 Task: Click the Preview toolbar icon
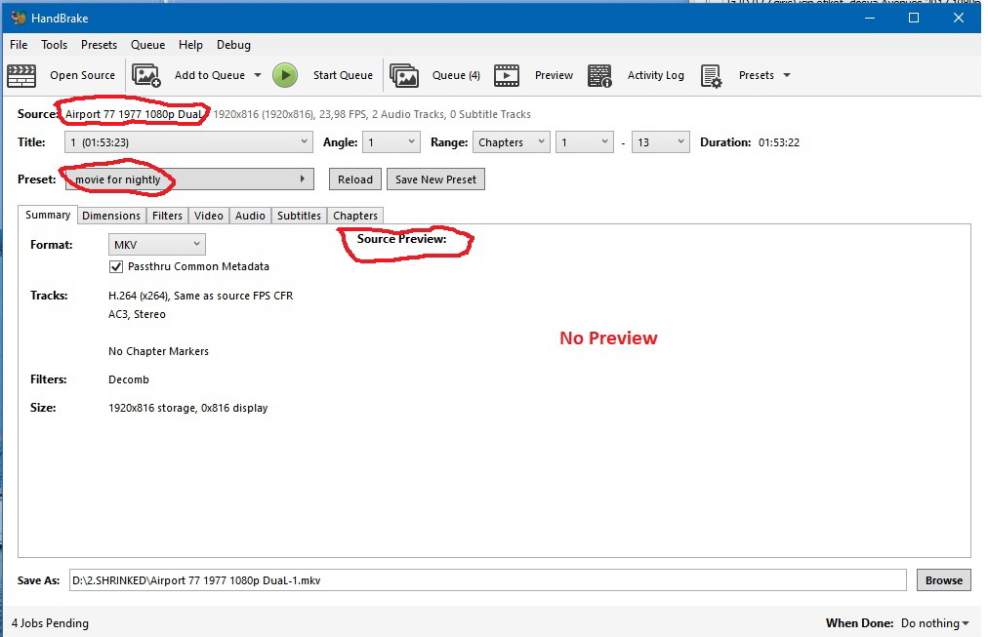pos(507,74)
